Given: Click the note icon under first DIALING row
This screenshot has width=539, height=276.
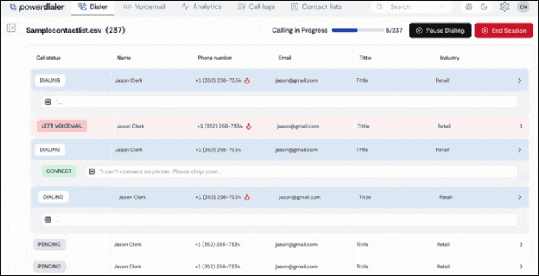Looking at the screenshot, I should [48, 102].
